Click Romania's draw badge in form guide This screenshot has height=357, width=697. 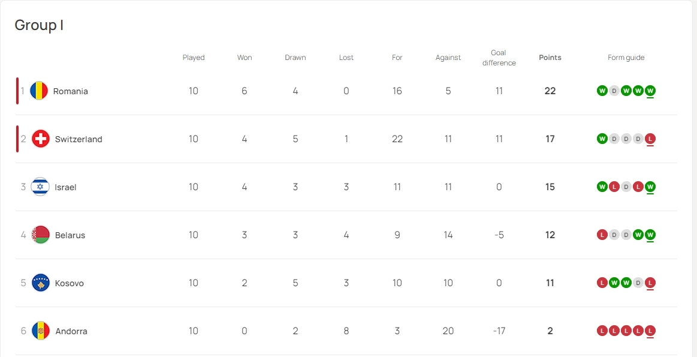(614, 91)
